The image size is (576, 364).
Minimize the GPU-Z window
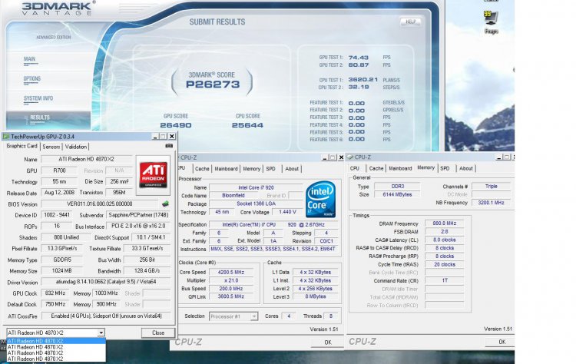tap(155, 136)
